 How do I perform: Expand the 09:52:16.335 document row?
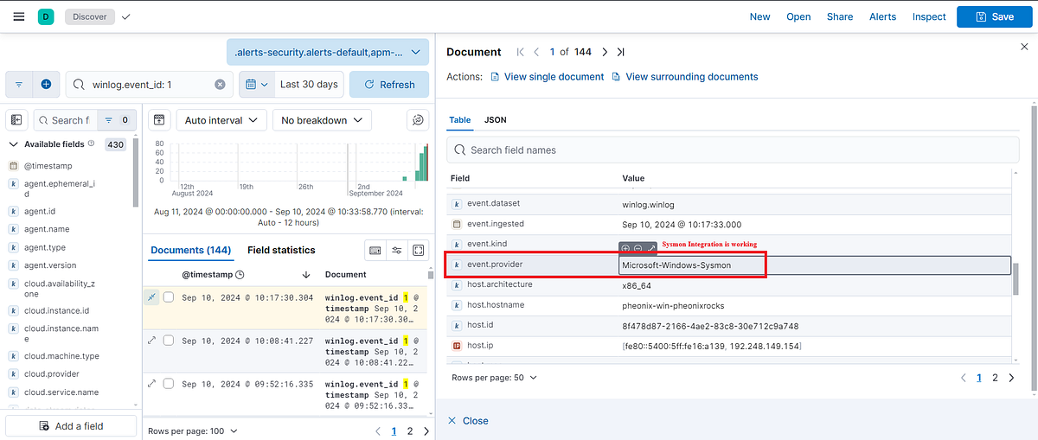click(x=152, y=384)
